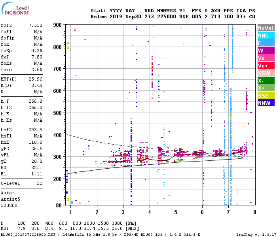Screen dimensions: 277x237
Task: Select the NNE cyan legend swatch
Action: pyautogui.click(x=266, y=36)
